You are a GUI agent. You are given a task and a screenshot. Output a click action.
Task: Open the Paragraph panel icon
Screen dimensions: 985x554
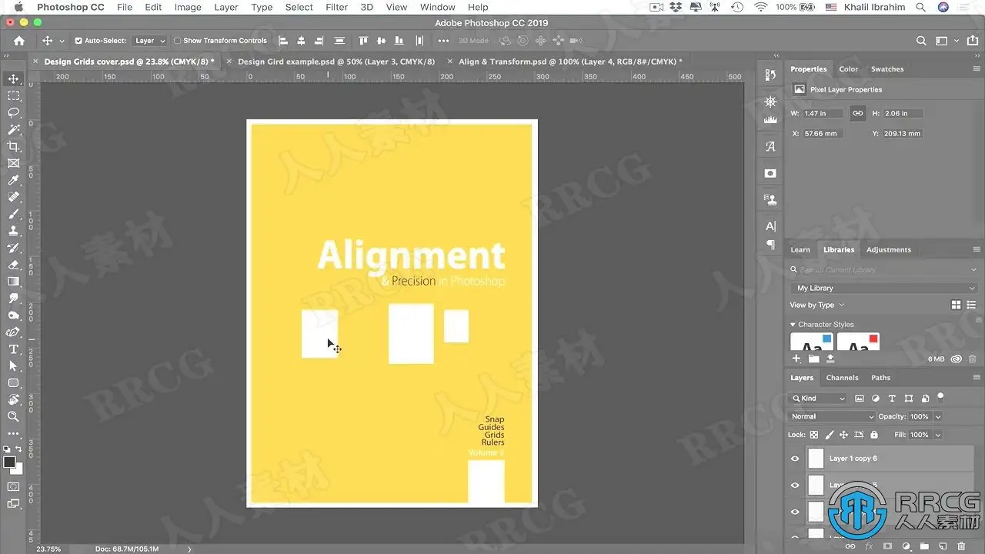pos(770,245)
